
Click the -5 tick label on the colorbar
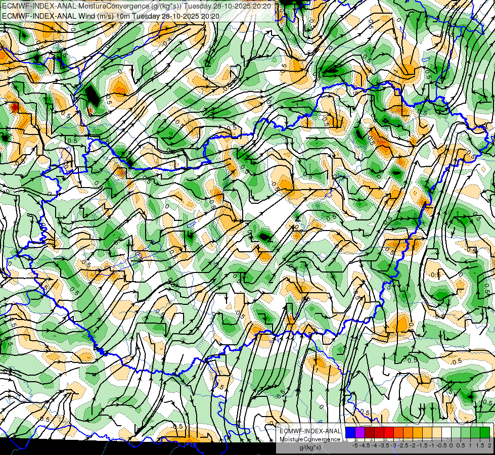[355, 445]
